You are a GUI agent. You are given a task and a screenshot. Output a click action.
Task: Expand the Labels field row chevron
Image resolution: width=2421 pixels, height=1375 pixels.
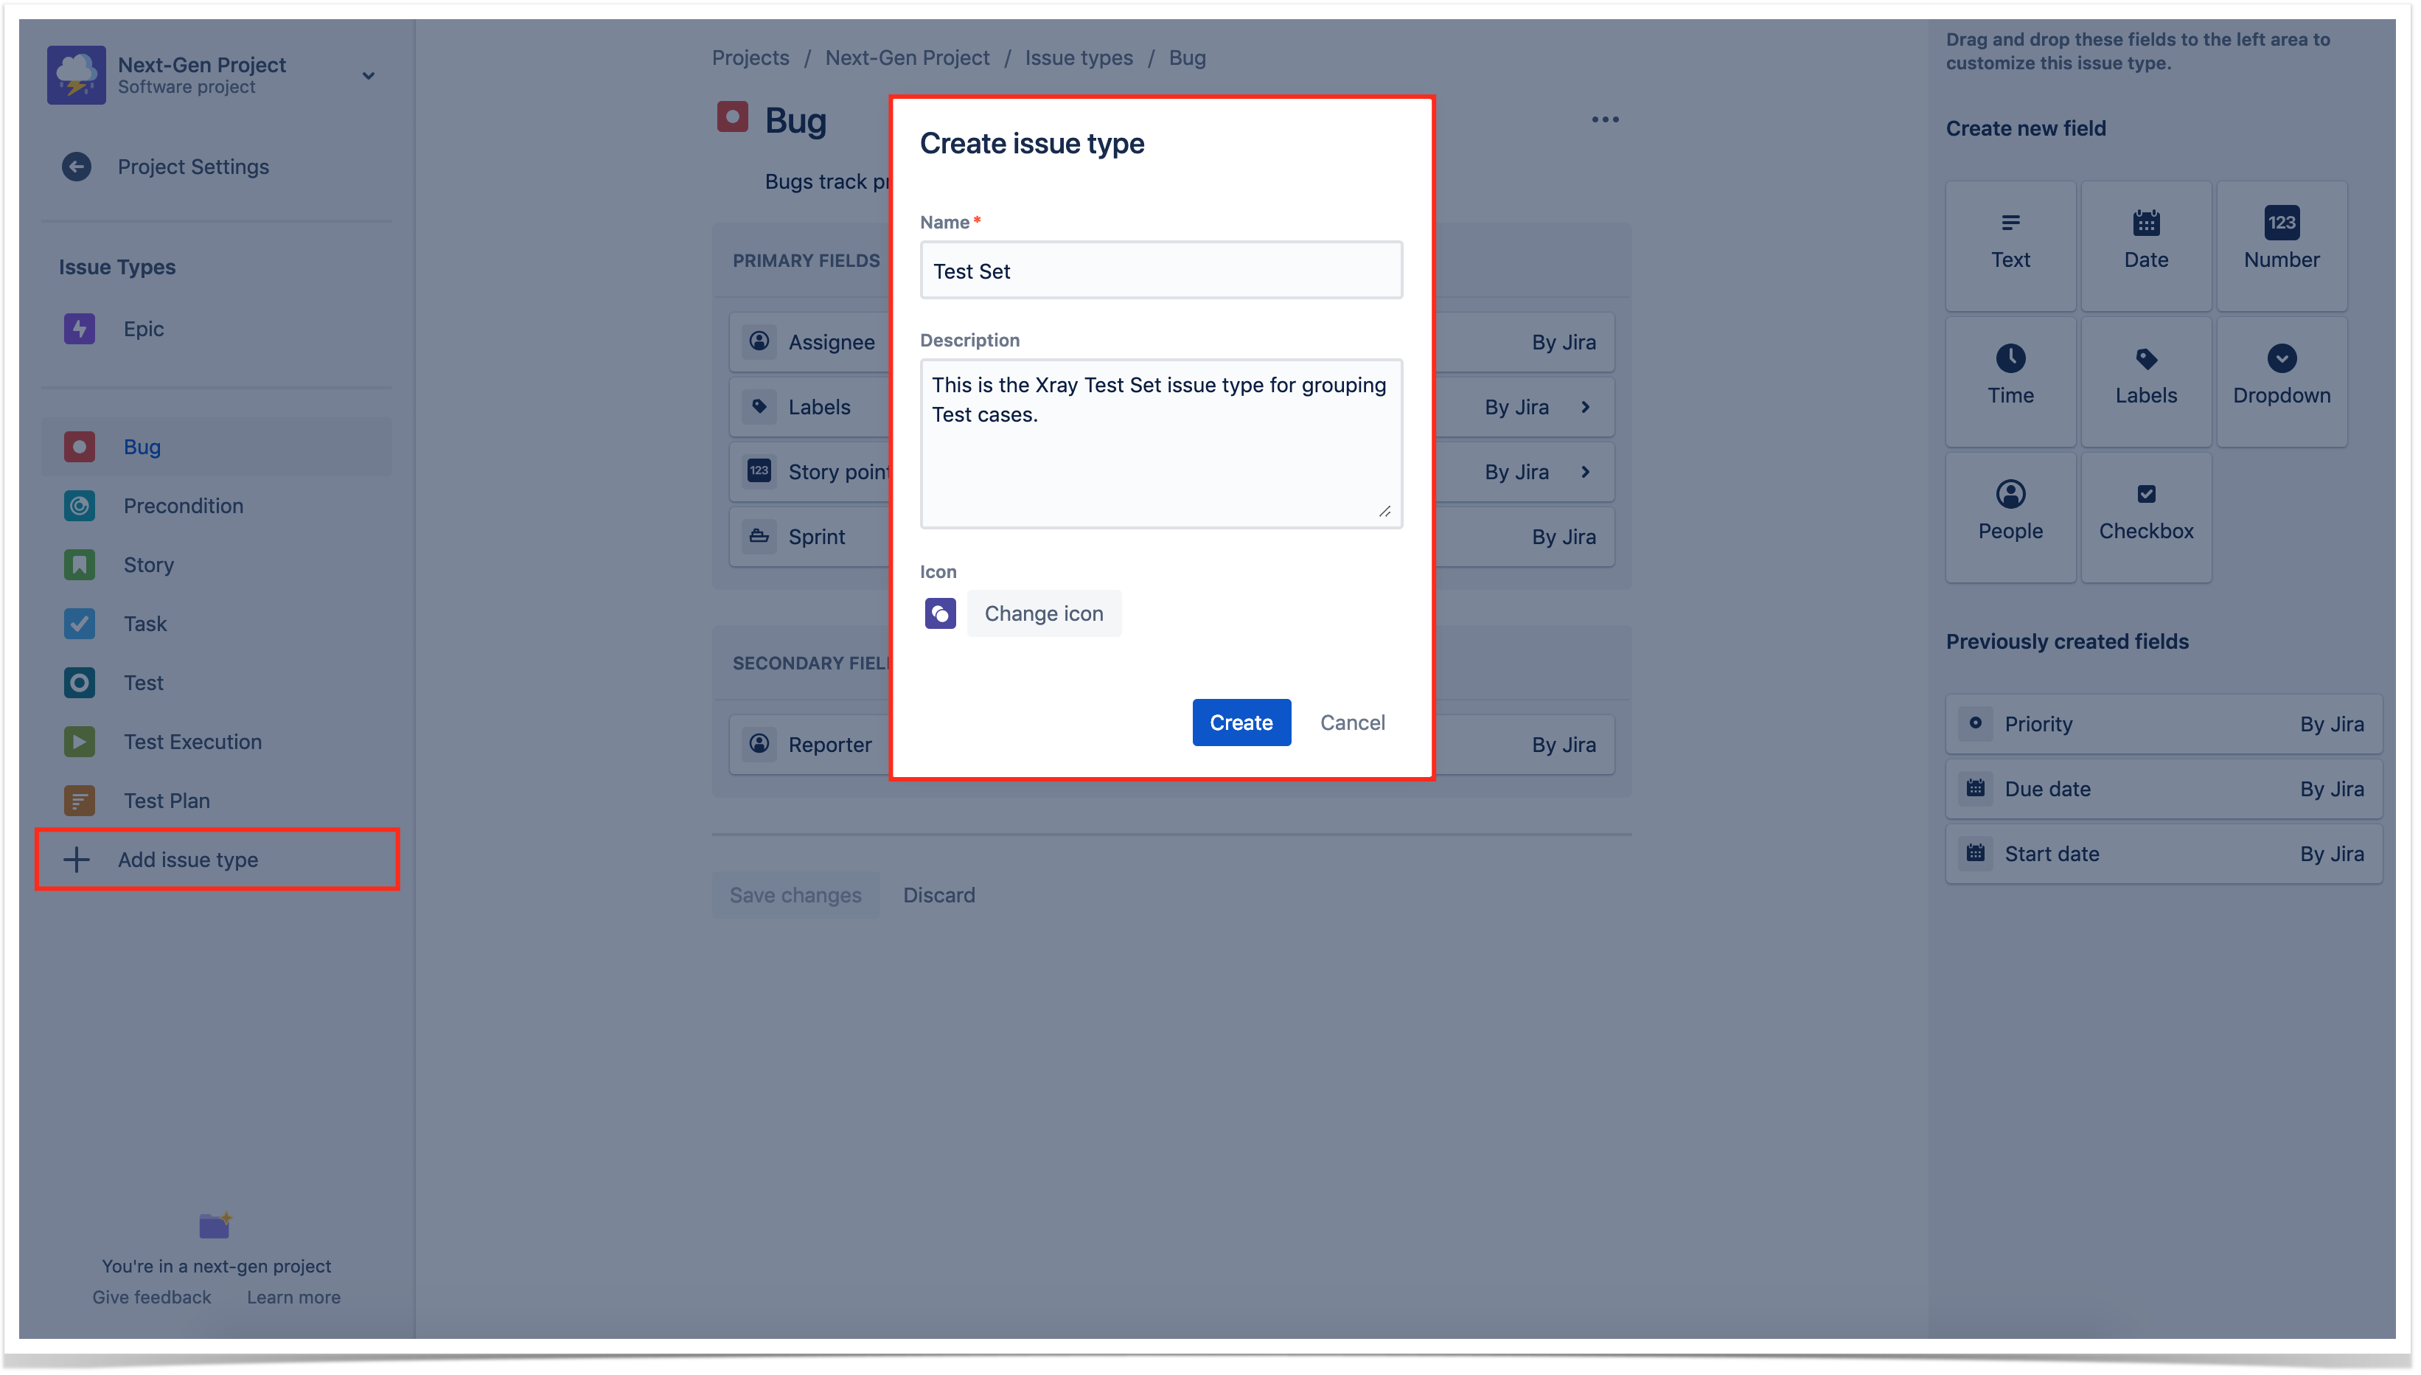click(1585, 407)
